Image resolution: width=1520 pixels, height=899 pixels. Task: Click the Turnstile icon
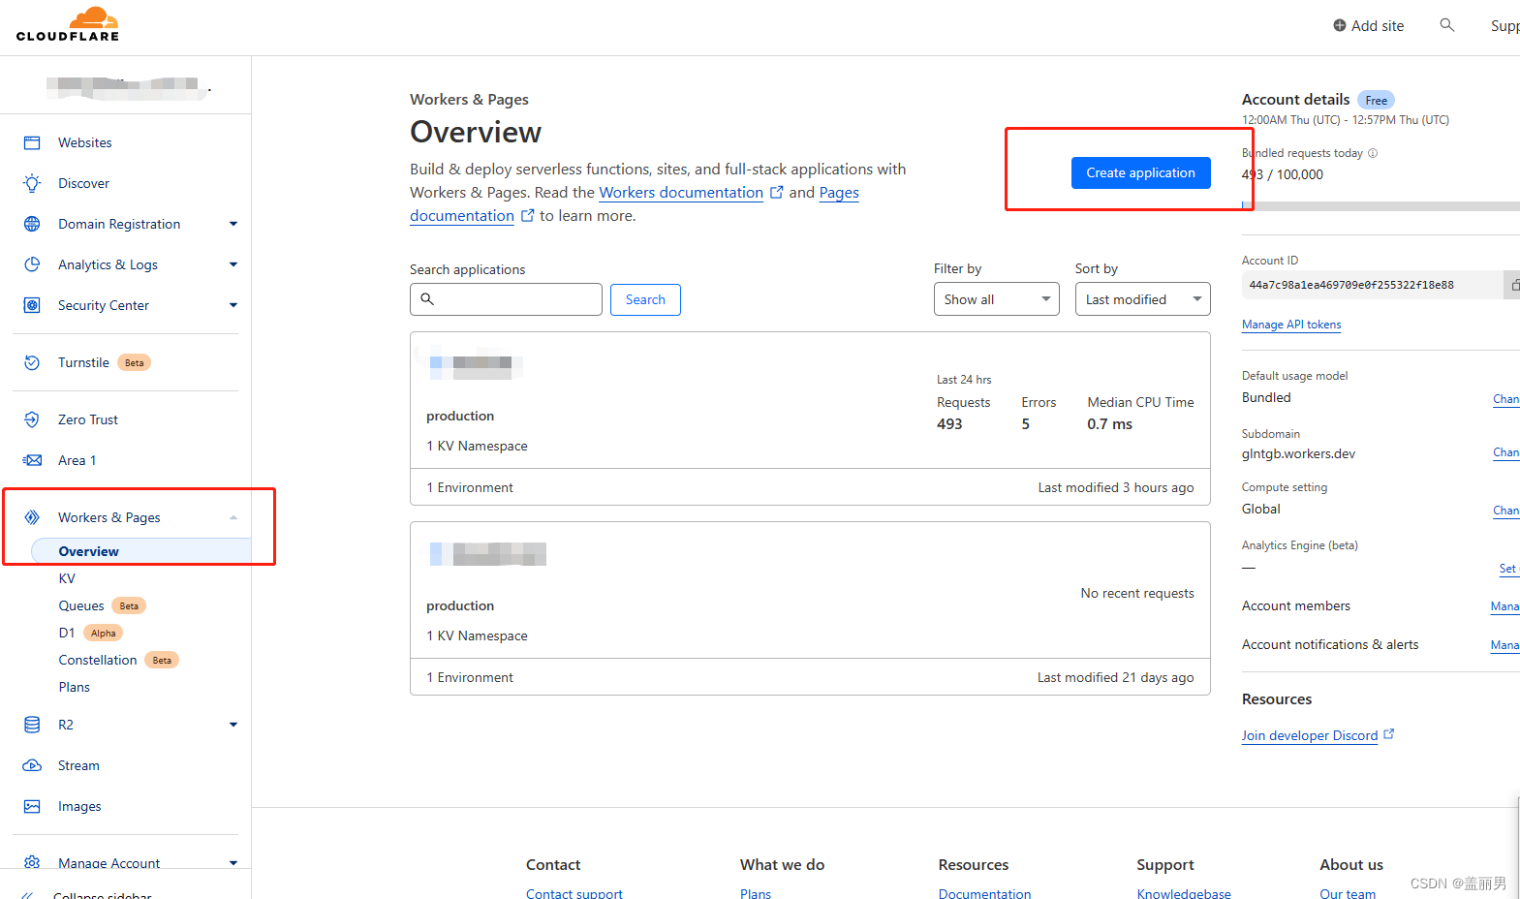[x=32, y=362]
